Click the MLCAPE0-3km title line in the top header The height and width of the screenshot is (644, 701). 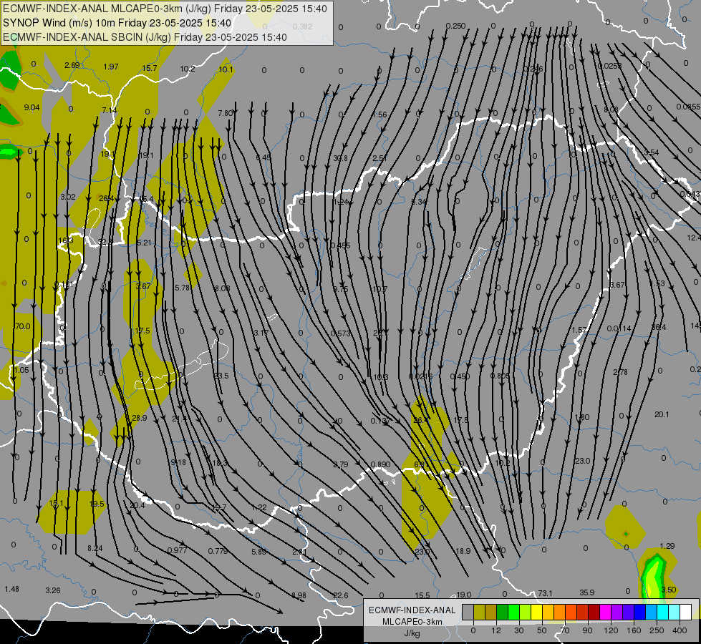pos(165,9)
